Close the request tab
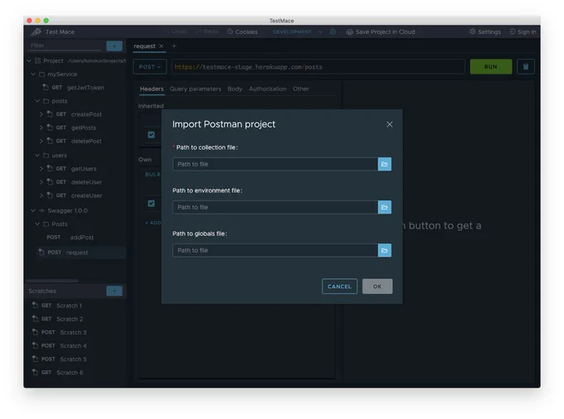The image size is (564, 419). pyautogui.click(x=161, y=46)
